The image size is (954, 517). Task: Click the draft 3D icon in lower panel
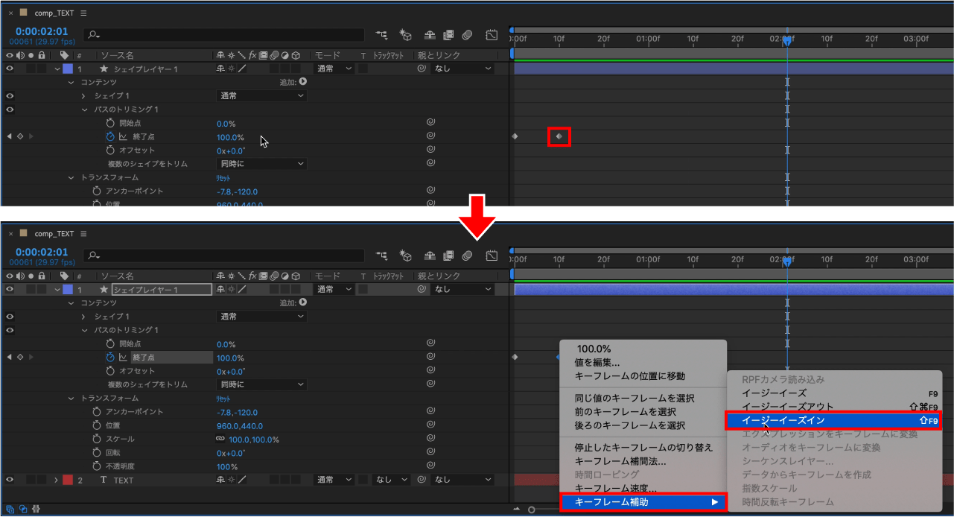point(406,256)
